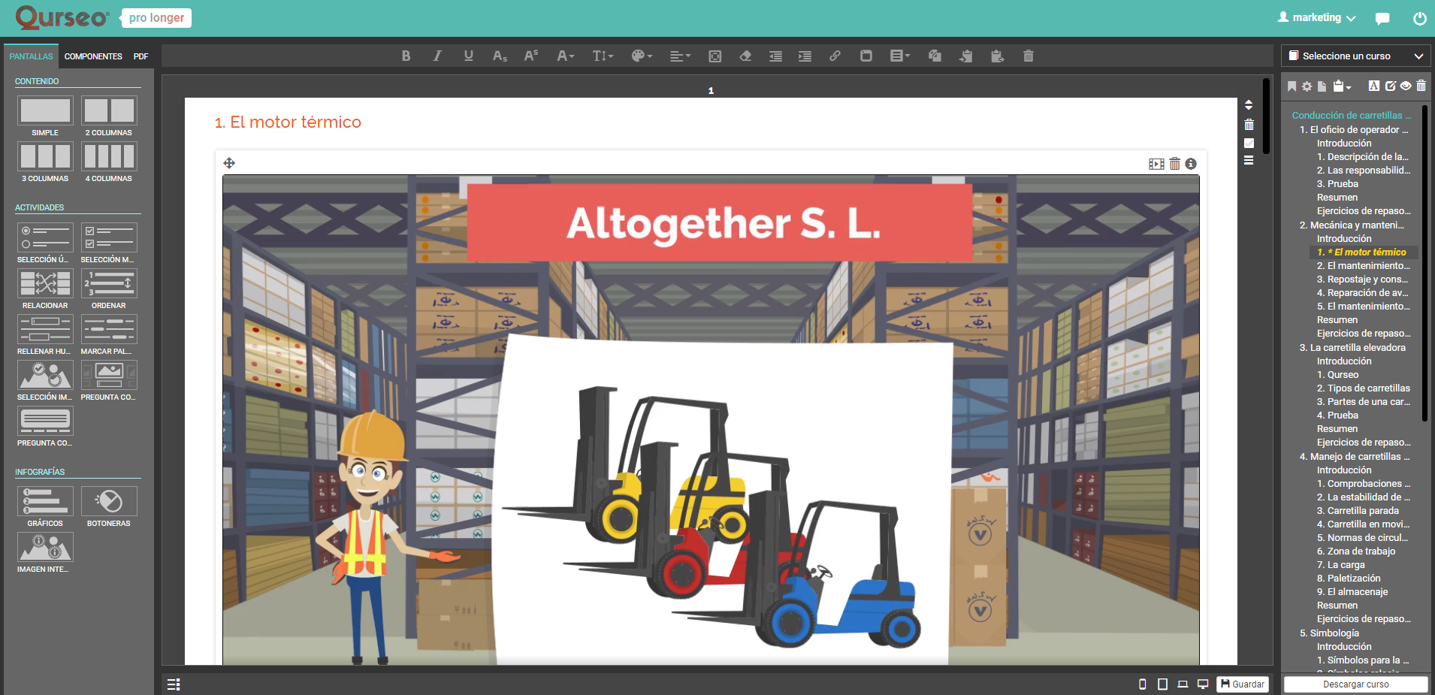Toggle bold formatting in the toolbar
The image size is (1435, 695).
coord(406,56)
